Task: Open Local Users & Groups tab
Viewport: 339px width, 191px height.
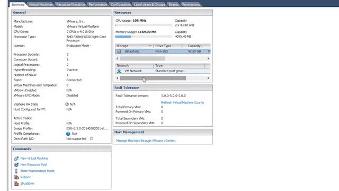Action: (149, 4)
